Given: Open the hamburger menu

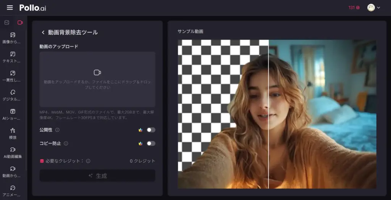Looking at the screenshot, I should pyautogui.click(x=10, y=8).
